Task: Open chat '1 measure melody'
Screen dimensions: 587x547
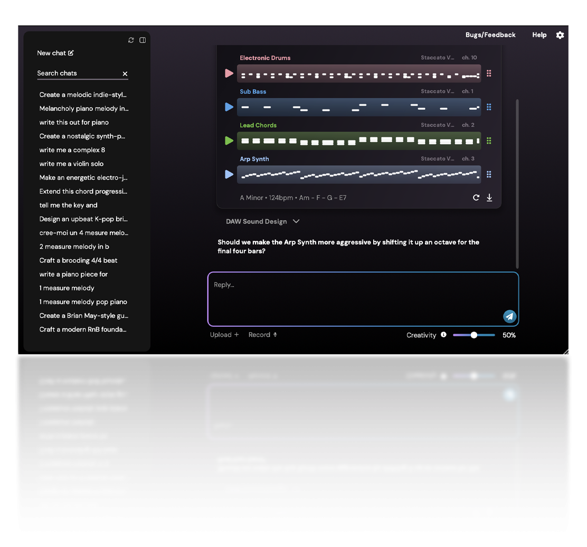Action: [x=67, y=288]
